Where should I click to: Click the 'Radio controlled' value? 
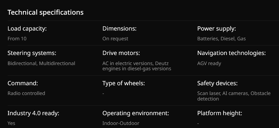[x=26, y=93]
